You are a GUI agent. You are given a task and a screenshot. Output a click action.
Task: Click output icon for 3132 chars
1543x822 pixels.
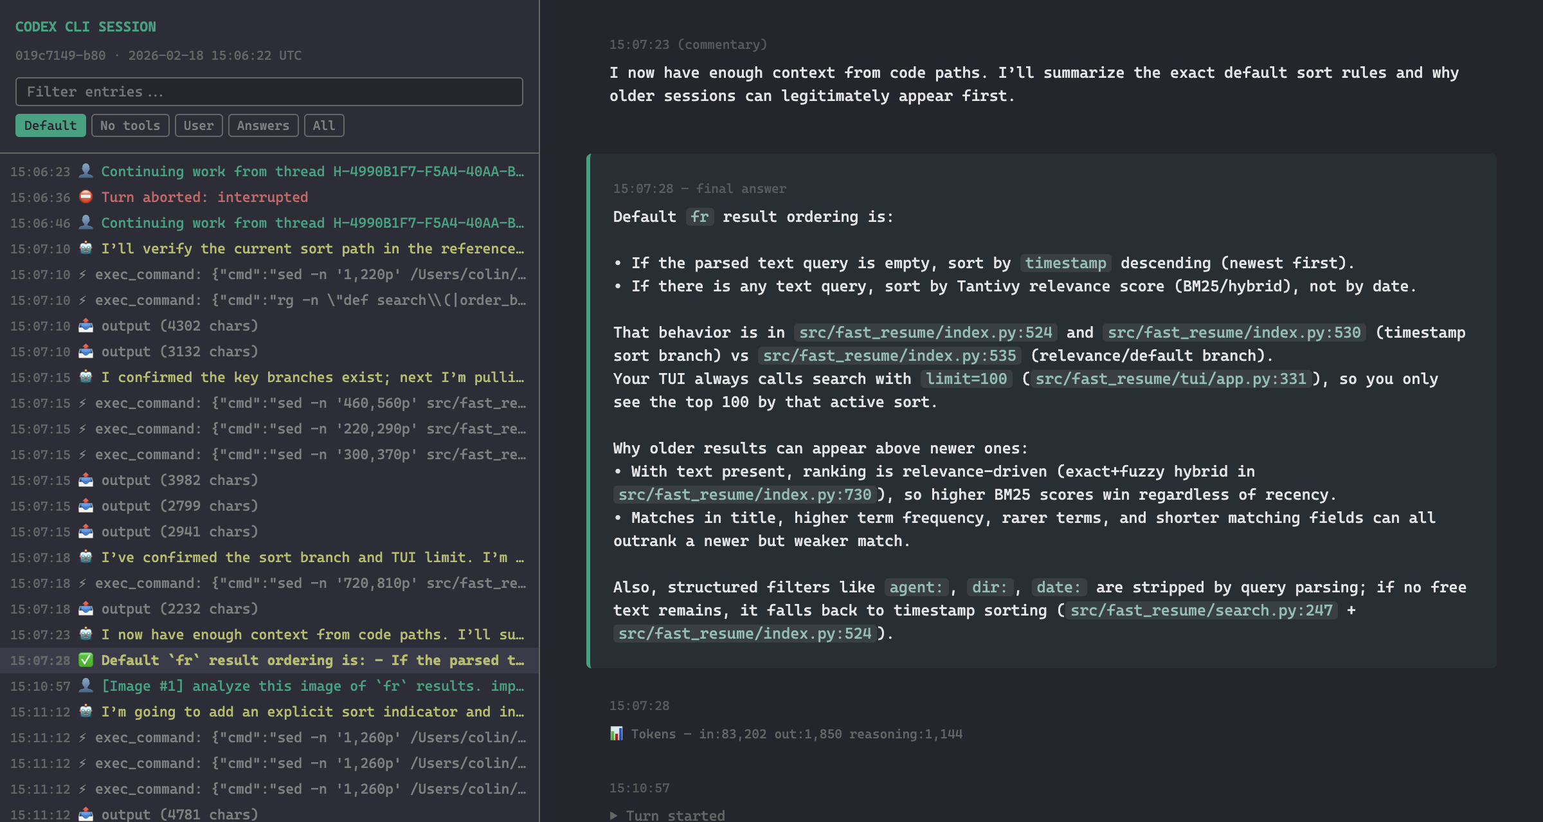(x=86, y=351)
